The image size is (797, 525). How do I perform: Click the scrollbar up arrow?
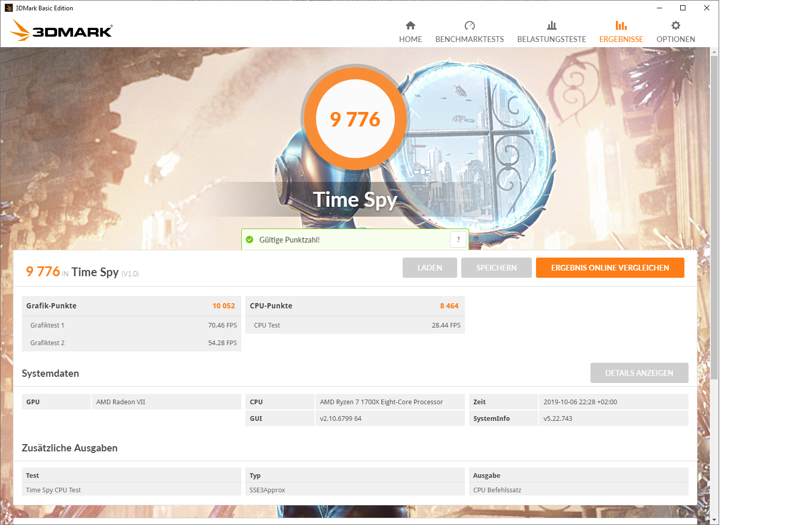click(714, 52)
